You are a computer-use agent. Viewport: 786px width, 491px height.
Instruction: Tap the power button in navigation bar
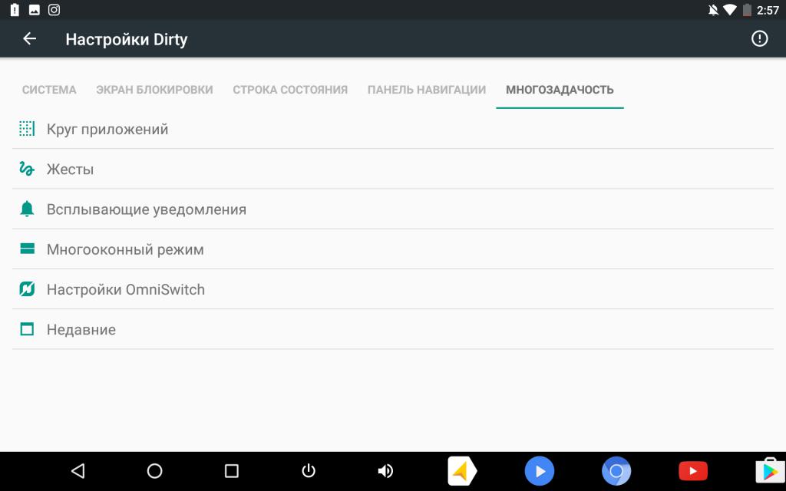click(309, 471)
